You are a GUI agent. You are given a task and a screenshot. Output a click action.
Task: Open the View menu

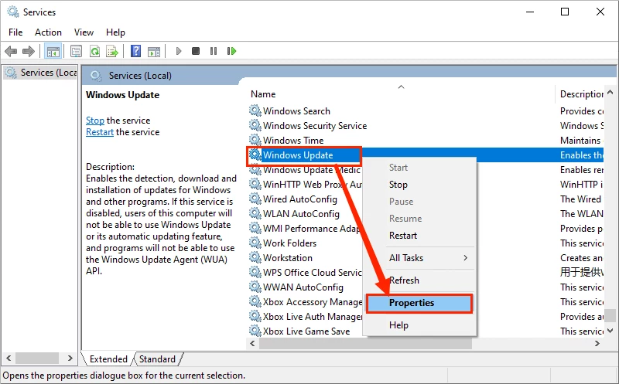point(84,32)
